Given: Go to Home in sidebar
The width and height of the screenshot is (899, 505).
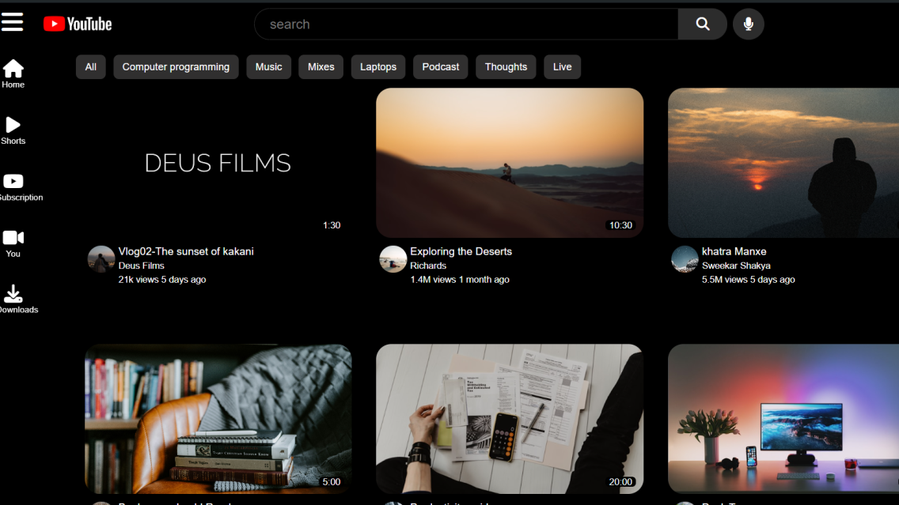Looking at the screenshot, I should (x=13, y=73).
